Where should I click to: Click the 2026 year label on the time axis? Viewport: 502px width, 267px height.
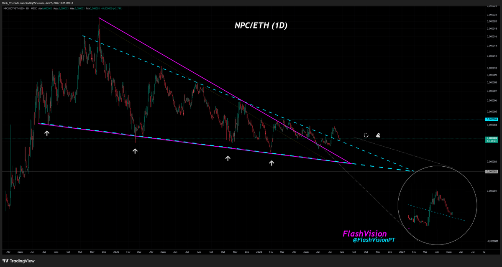coord(259,252)
